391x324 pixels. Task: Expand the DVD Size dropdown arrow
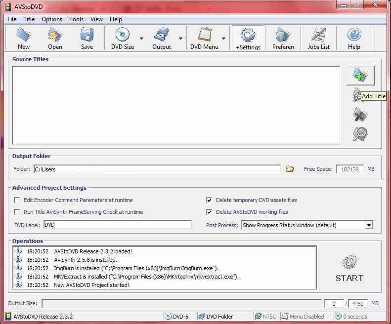point(142,39)
